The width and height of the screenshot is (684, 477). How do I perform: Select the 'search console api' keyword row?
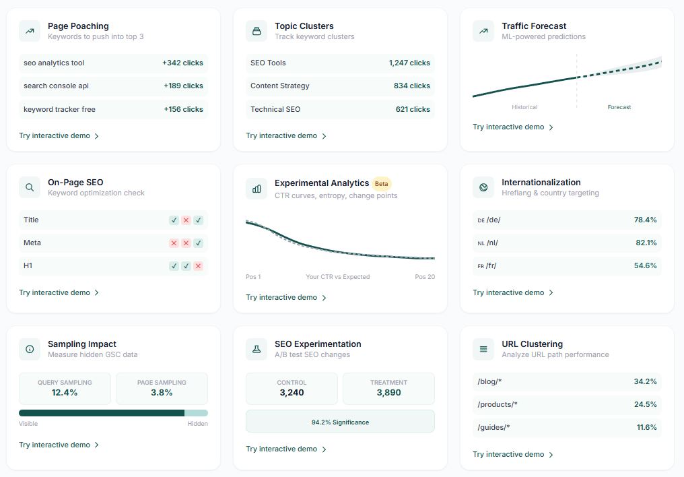[x=113, y=86]
